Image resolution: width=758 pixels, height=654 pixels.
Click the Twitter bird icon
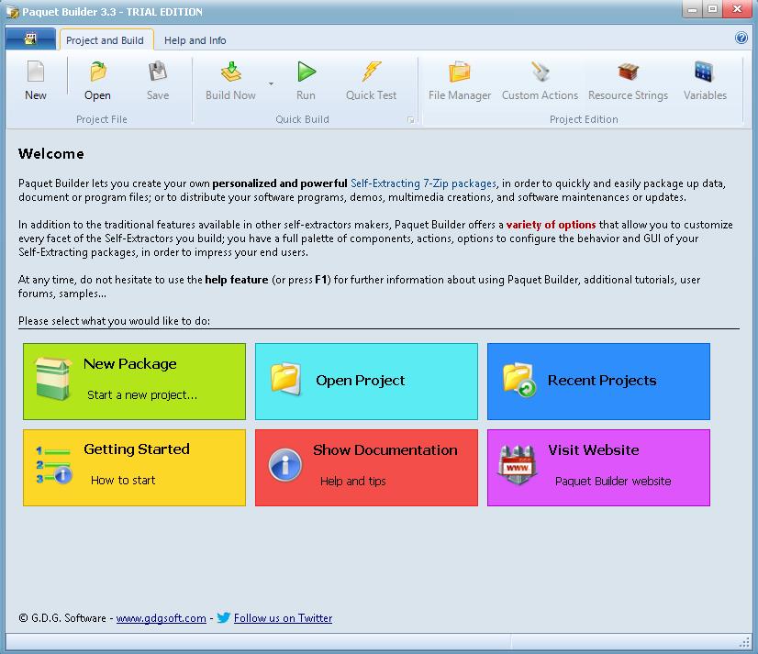(223, 618)
